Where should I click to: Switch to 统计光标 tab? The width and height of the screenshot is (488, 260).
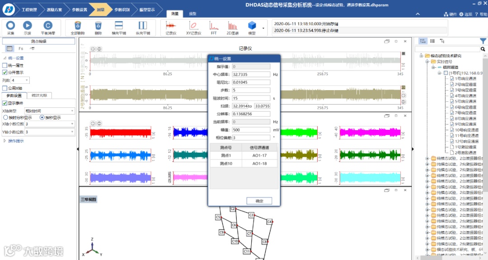click(39, 95)
